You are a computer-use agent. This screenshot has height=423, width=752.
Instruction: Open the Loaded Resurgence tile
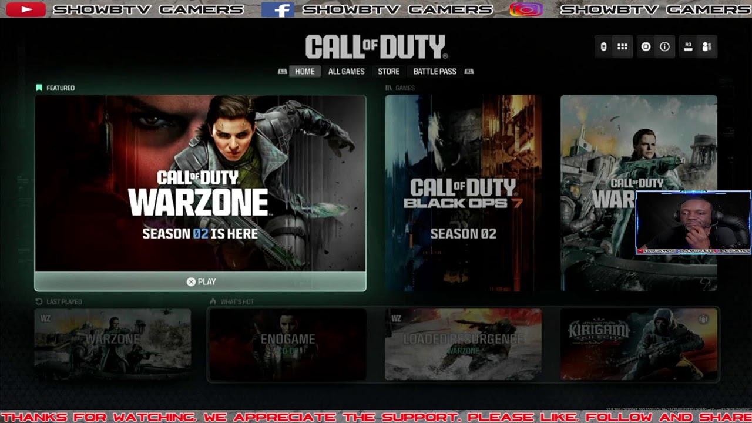pos(464,344)
